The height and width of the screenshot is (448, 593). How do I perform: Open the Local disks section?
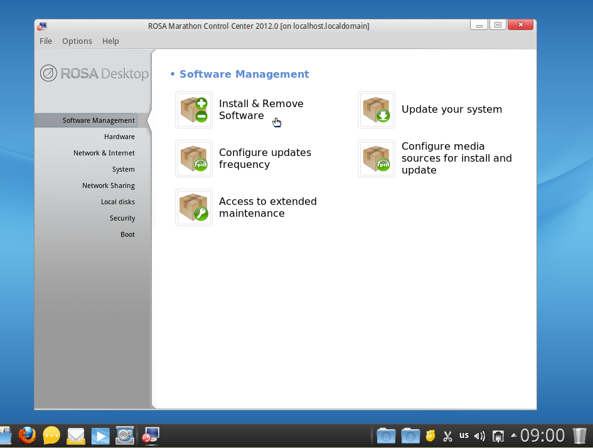coord(118,202)
